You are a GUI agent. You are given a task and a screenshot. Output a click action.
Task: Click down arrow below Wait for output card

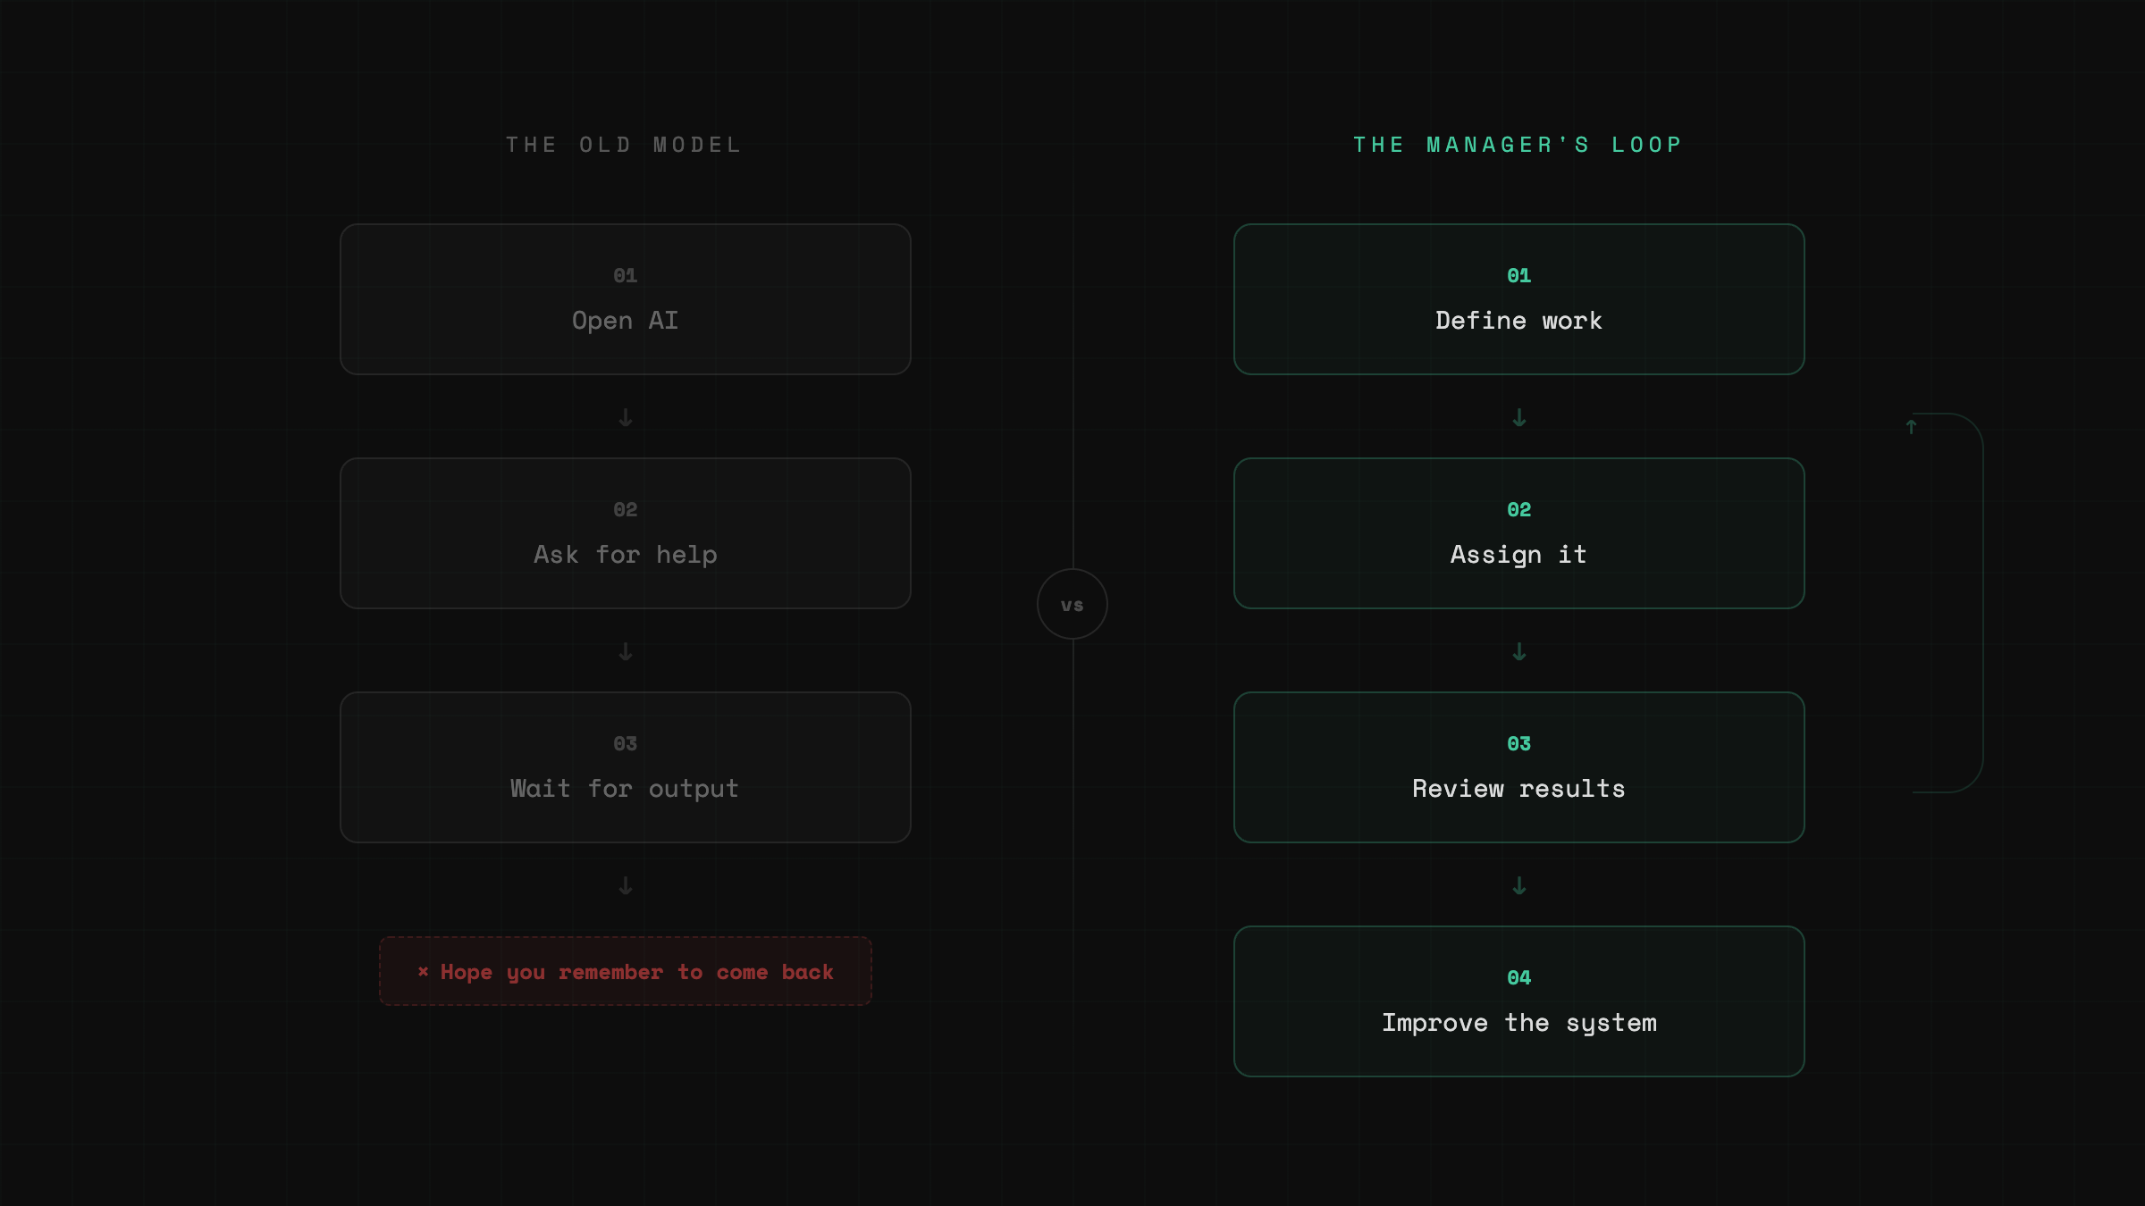pos(626,885)
